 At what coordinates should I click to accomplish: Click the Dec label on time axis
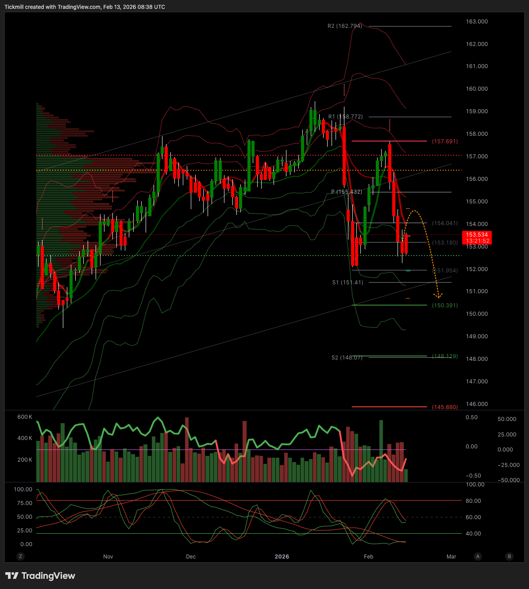point(191,556)
